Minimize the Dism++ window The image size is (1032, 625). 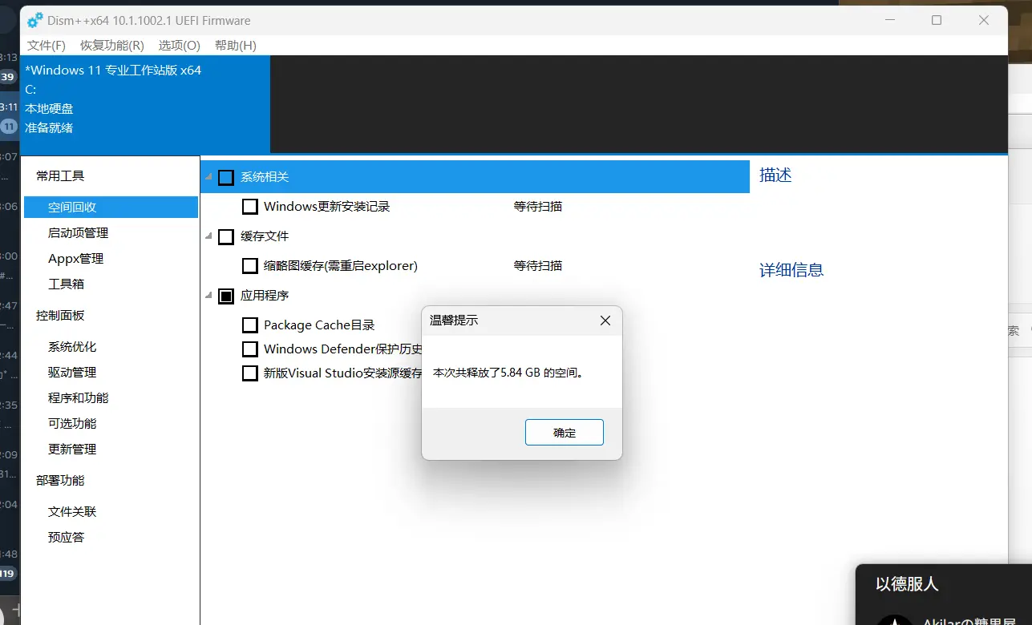tap(889, 21)
